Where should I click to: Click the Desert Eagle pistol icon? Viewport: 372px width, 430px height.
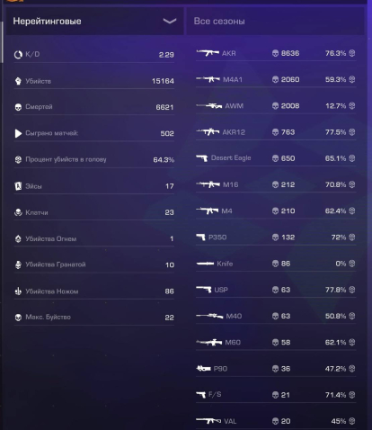pyautogui.click(x=202, y=158)
